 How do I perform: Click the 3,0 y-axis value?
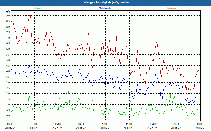(8, 82)
